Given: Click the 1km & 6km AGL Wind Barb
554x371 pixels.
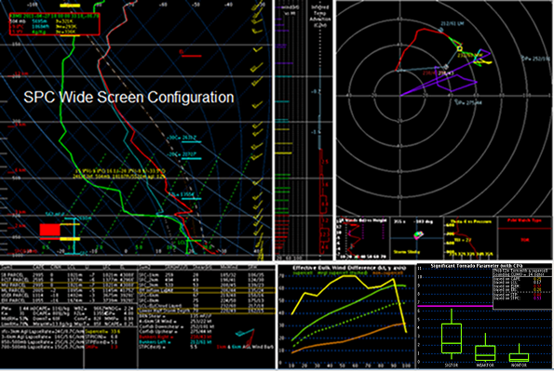Looking at the screenshot, I should [245, 347].
